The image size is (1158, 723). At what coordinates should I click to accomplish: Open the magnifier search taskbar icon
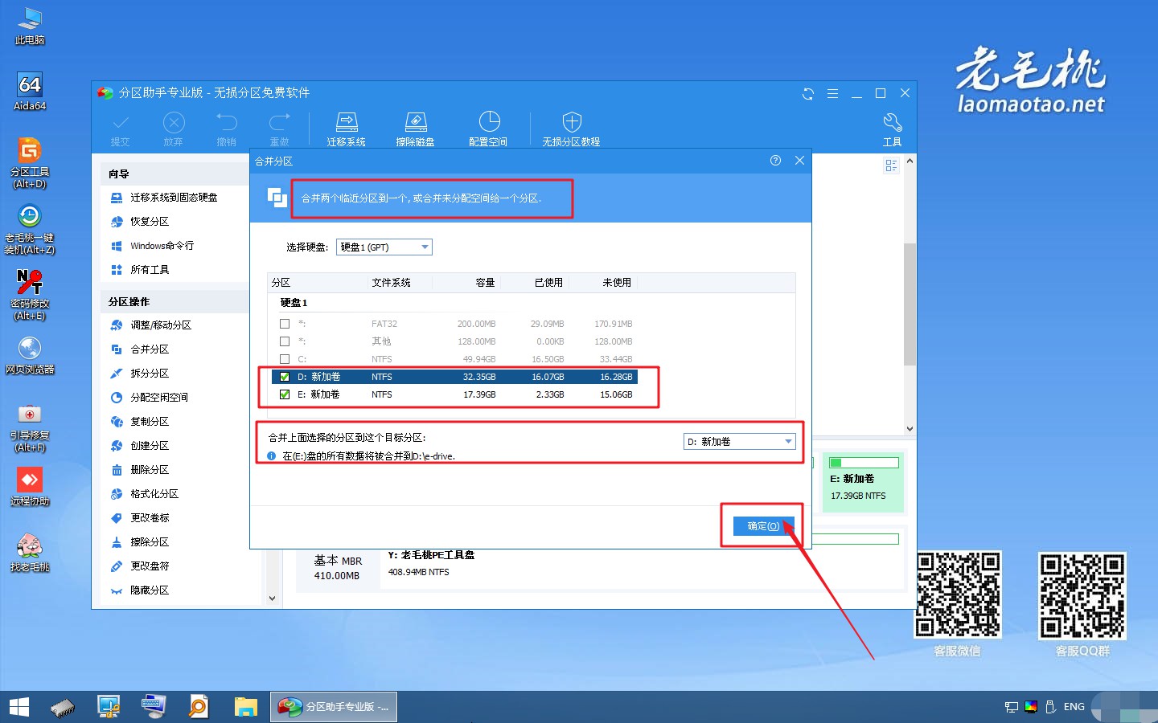[199, 707]
